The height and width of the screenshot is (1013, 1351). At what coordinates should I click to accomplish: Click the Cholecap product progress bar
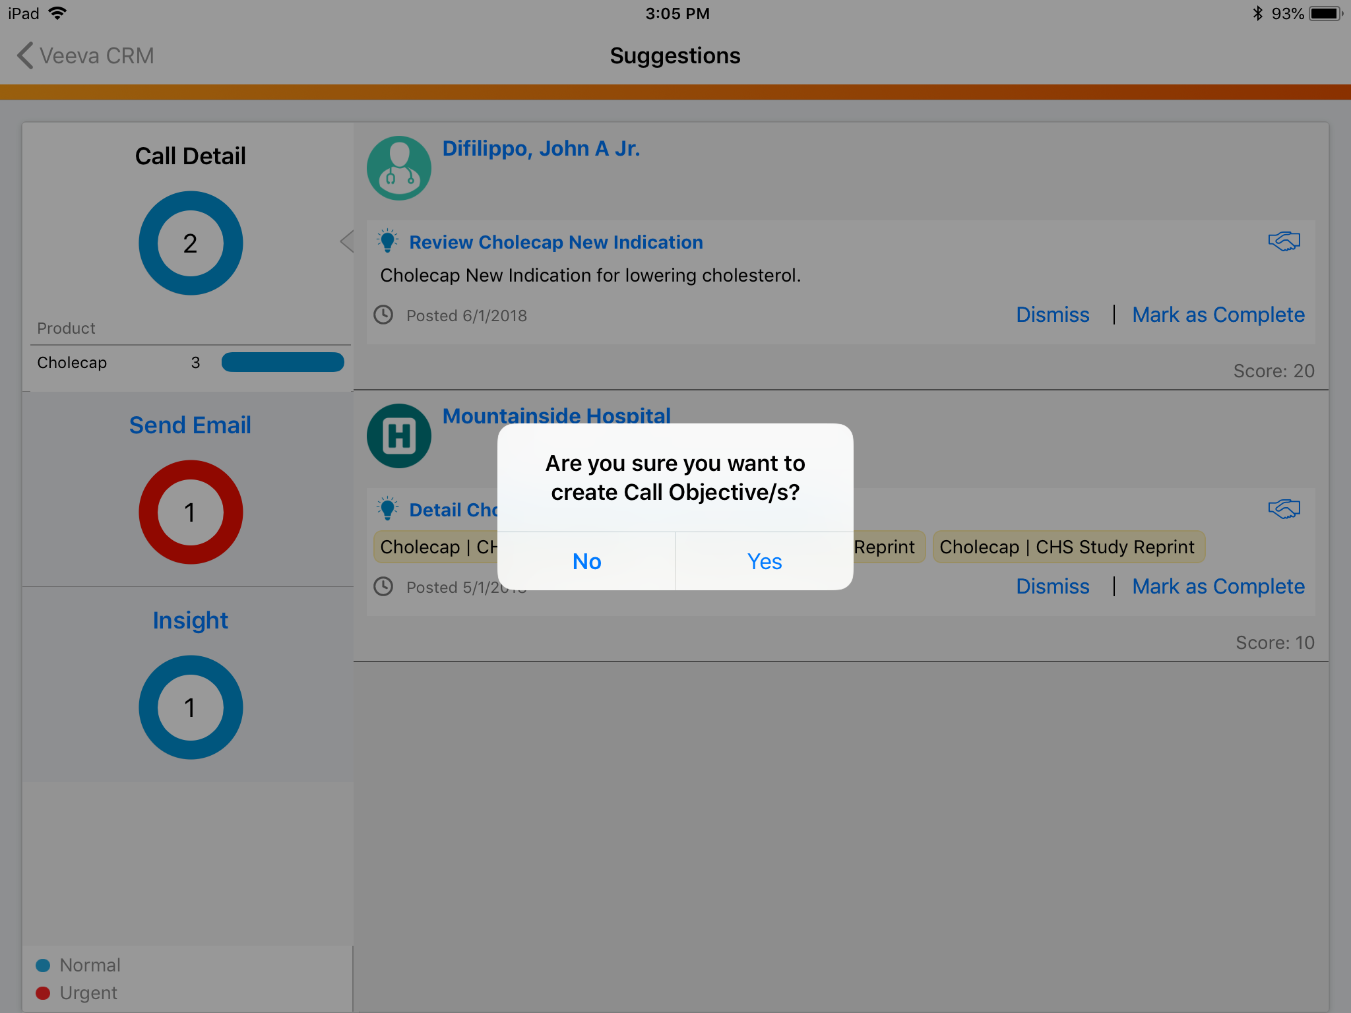coord(282,362)
